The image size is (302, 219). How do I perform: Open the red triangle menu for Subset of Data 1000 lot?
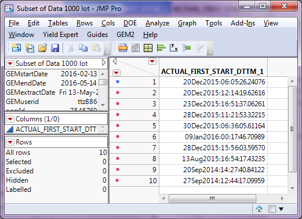pyautogui.click(x=10, y=64)
